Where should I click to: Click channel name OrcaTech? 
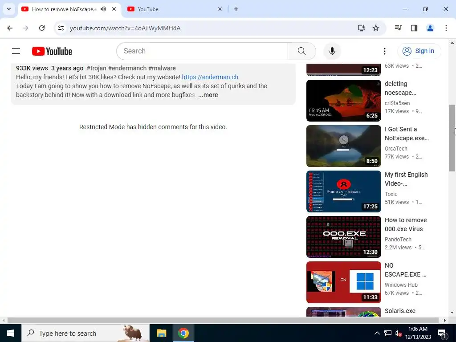(396, 149)
